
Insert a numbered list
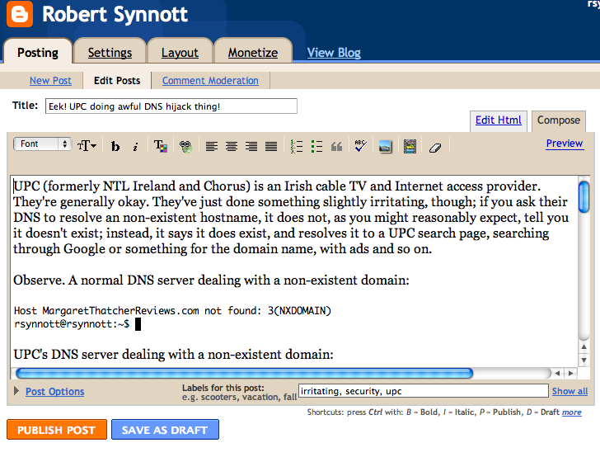297,146
